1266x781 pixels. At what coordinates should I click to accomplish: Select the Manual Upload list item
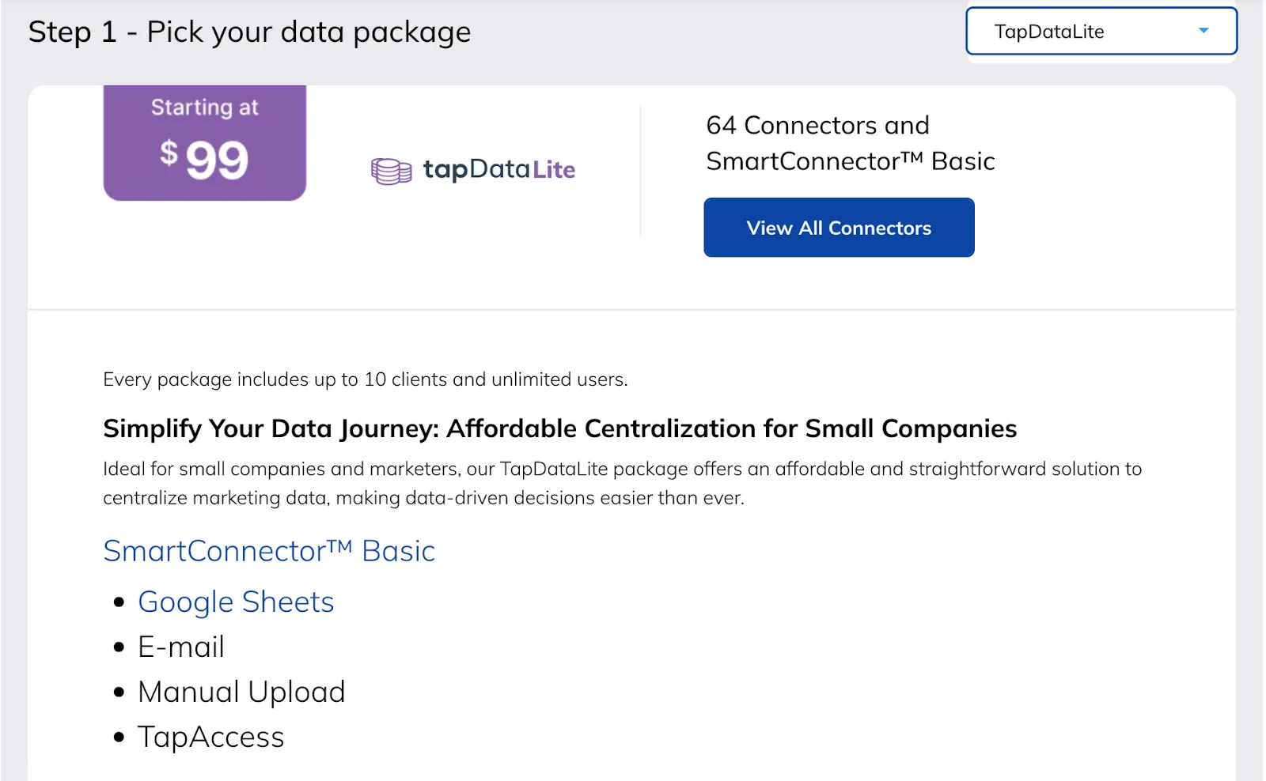tap(241, 692)
